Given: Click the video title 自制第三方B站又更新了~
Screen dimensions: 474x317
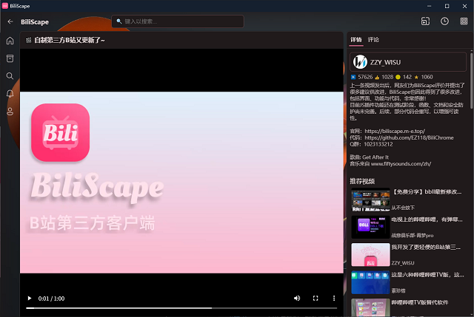Looking at the screenshot, I should (70, 40).
